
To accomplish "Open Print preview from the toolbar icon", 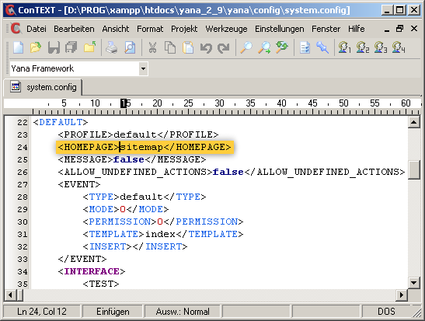I will coord(130,48).
